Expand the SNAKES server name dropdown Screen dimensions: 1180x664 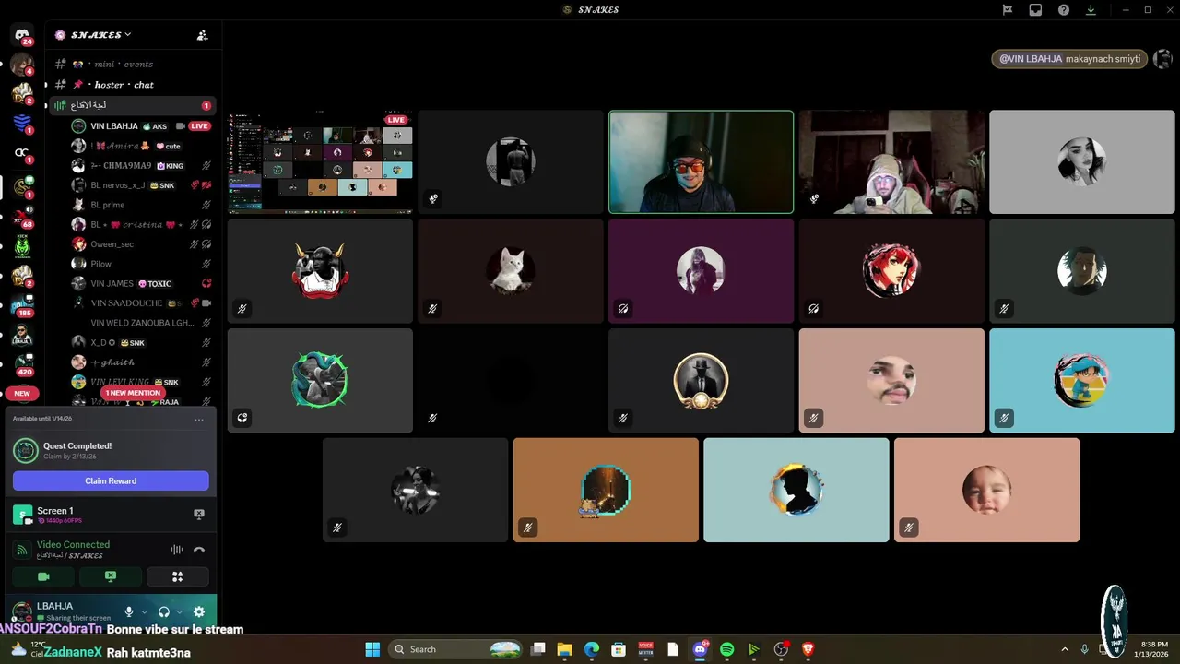coord(100,35)
